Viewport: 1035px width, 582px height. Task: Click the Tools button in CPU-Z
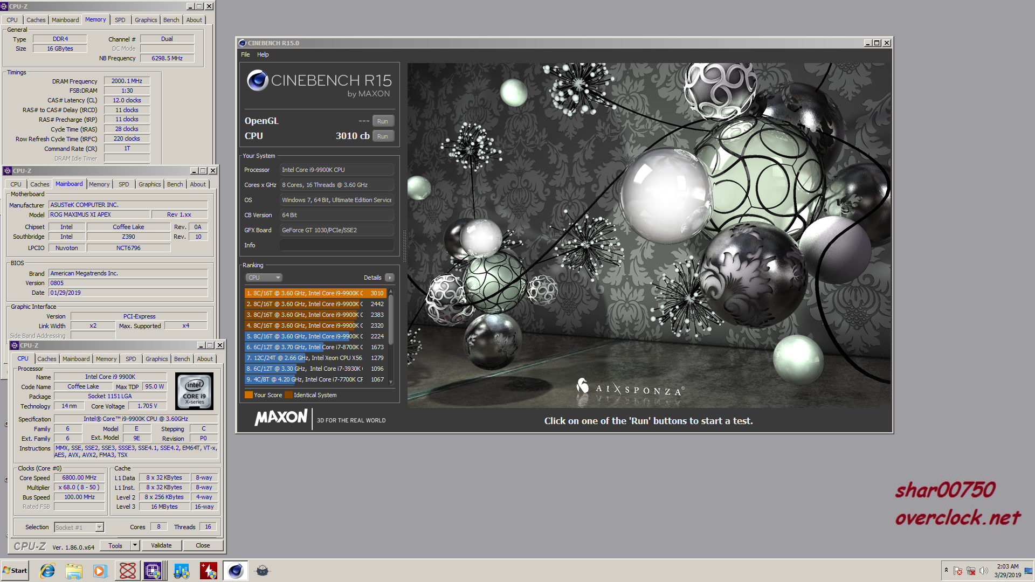[x=115, y=545]
